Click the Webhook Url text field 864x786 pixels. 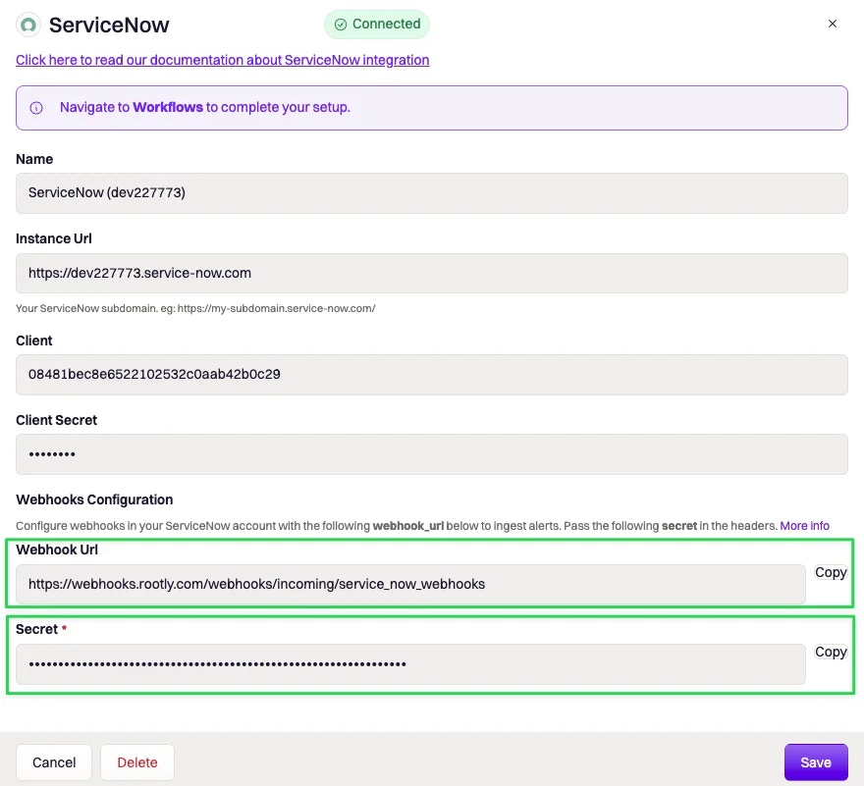(x=410, y=585)
